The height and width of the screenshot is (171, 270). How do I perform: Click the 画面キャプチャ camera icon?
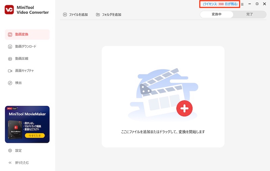click(10, 71)
